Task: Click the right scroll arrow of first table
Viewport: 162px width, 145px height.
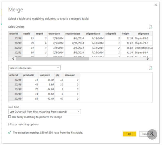Action: pos(148,59)
